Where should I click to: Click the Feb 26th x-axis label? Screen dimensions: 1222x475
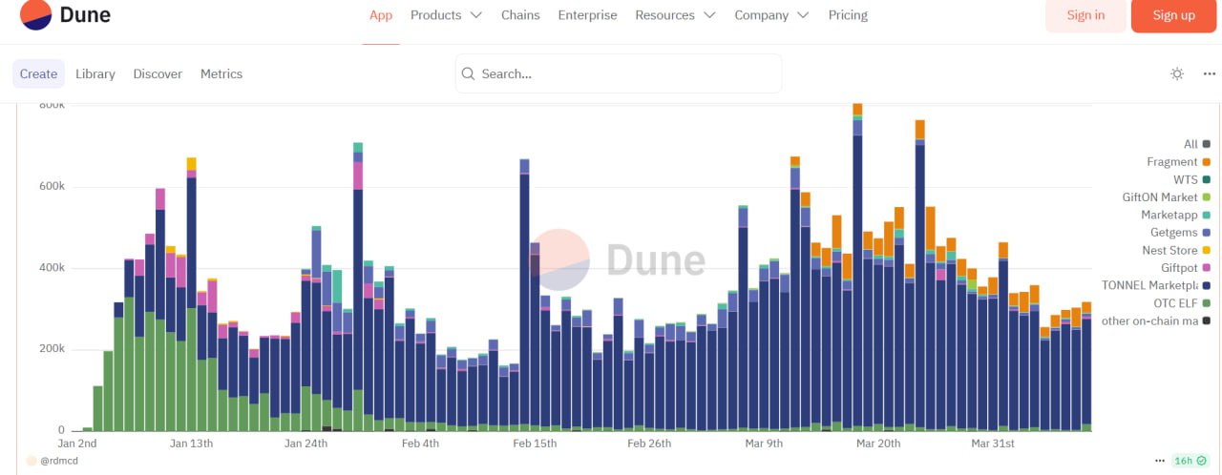pos(649,444)
